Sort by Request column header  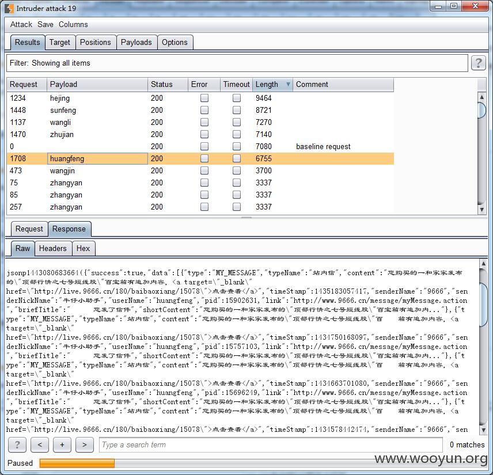[26, 84]
